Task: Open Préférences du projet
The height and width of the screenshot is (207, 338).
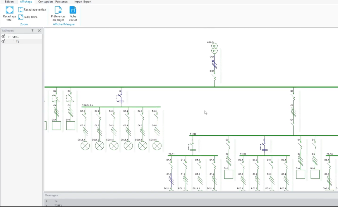Action: click(58, 14)
